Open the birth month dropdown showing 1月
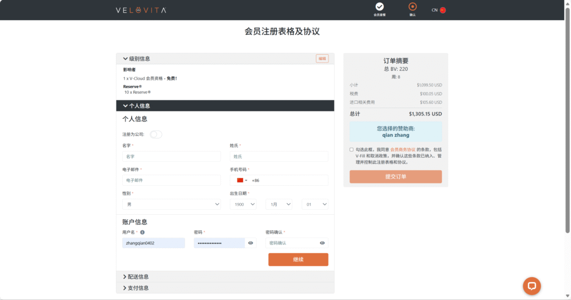Image resolution: width=571 pixels, height=300 pixels. tap(279, 205)
